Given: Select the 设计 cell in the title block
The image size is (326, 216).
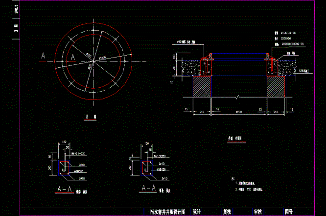Looking at the screenshot, I should click(x=197, y=212).
